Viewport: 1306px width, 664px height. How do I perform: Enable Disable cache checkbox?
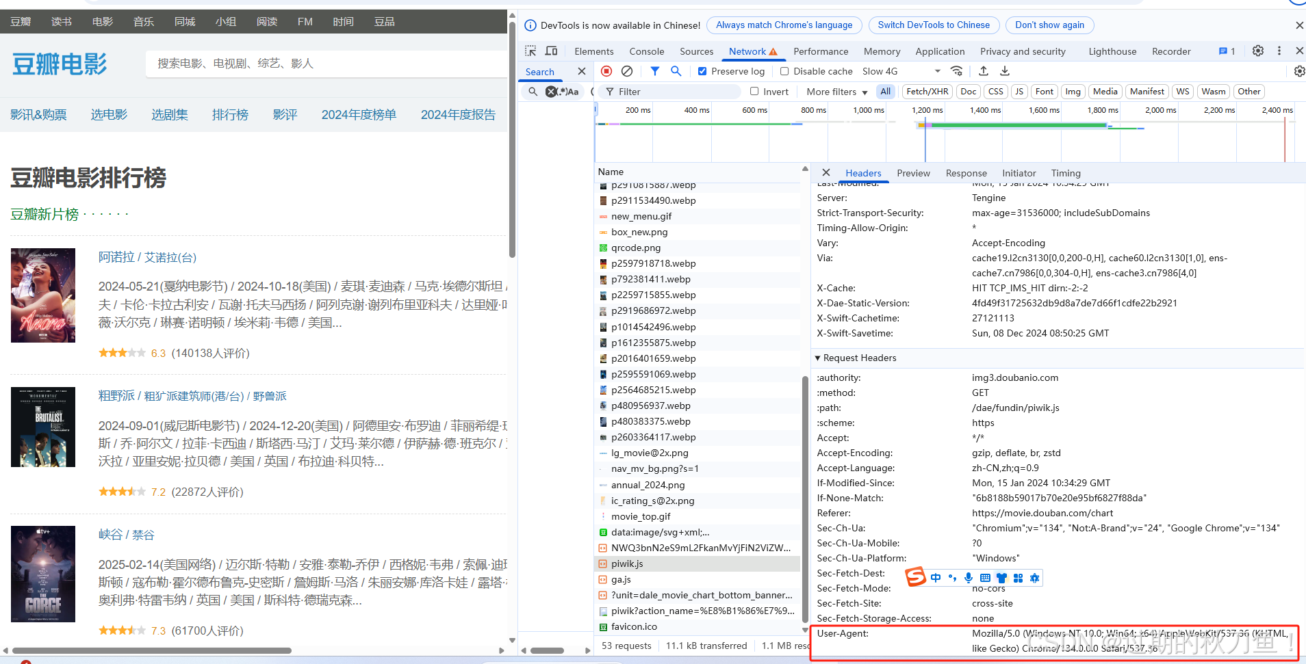click(784, 71)
